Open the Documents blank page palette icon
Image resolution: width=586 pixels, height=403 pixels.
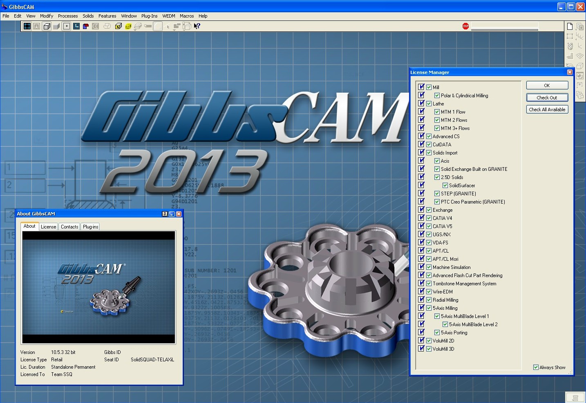click(x=570, y=26)
